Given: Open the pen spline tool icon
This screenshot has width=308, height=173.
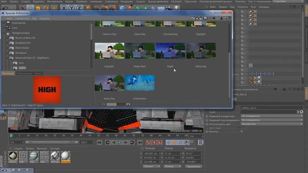Looking at the screenshot, I should [129, 8].
